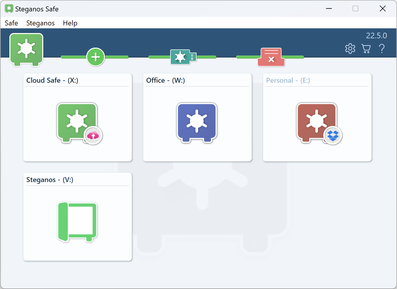Open settings with the gear icon
This screenshot has width=397, height=289.
350,49
